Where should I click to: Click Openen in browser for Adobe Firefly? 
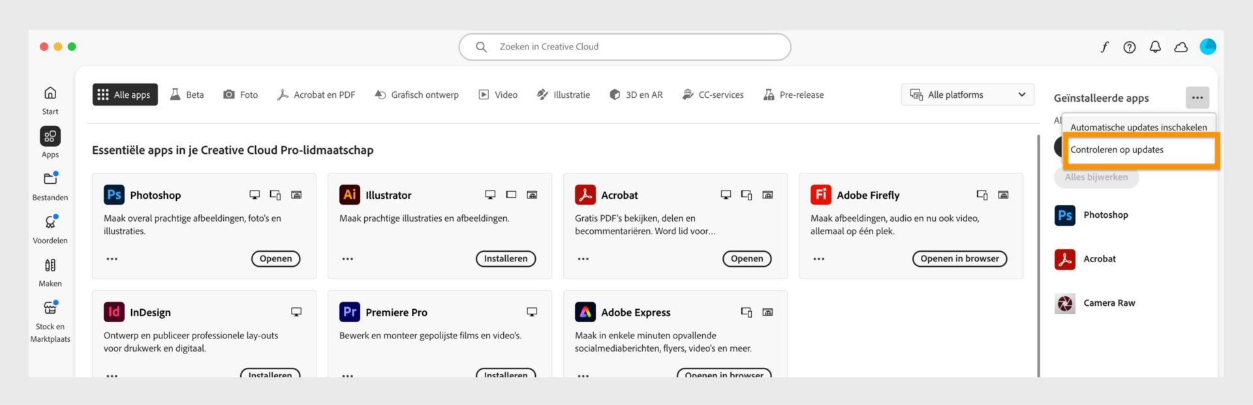pos(960,259)
